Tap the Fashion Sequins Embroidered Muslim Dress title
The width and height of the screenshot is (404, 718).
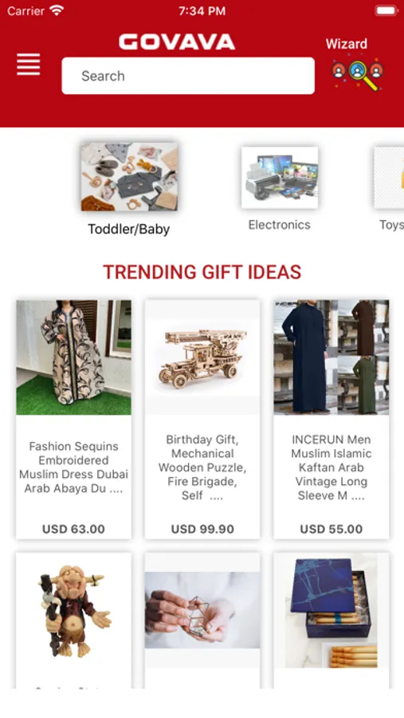[73, 467]
